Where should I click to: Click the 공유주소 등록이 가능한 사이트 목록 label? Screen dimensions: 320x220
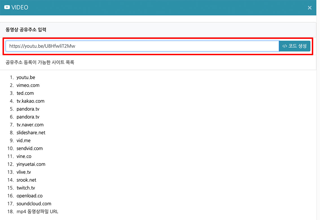click(x=40, y=62)
